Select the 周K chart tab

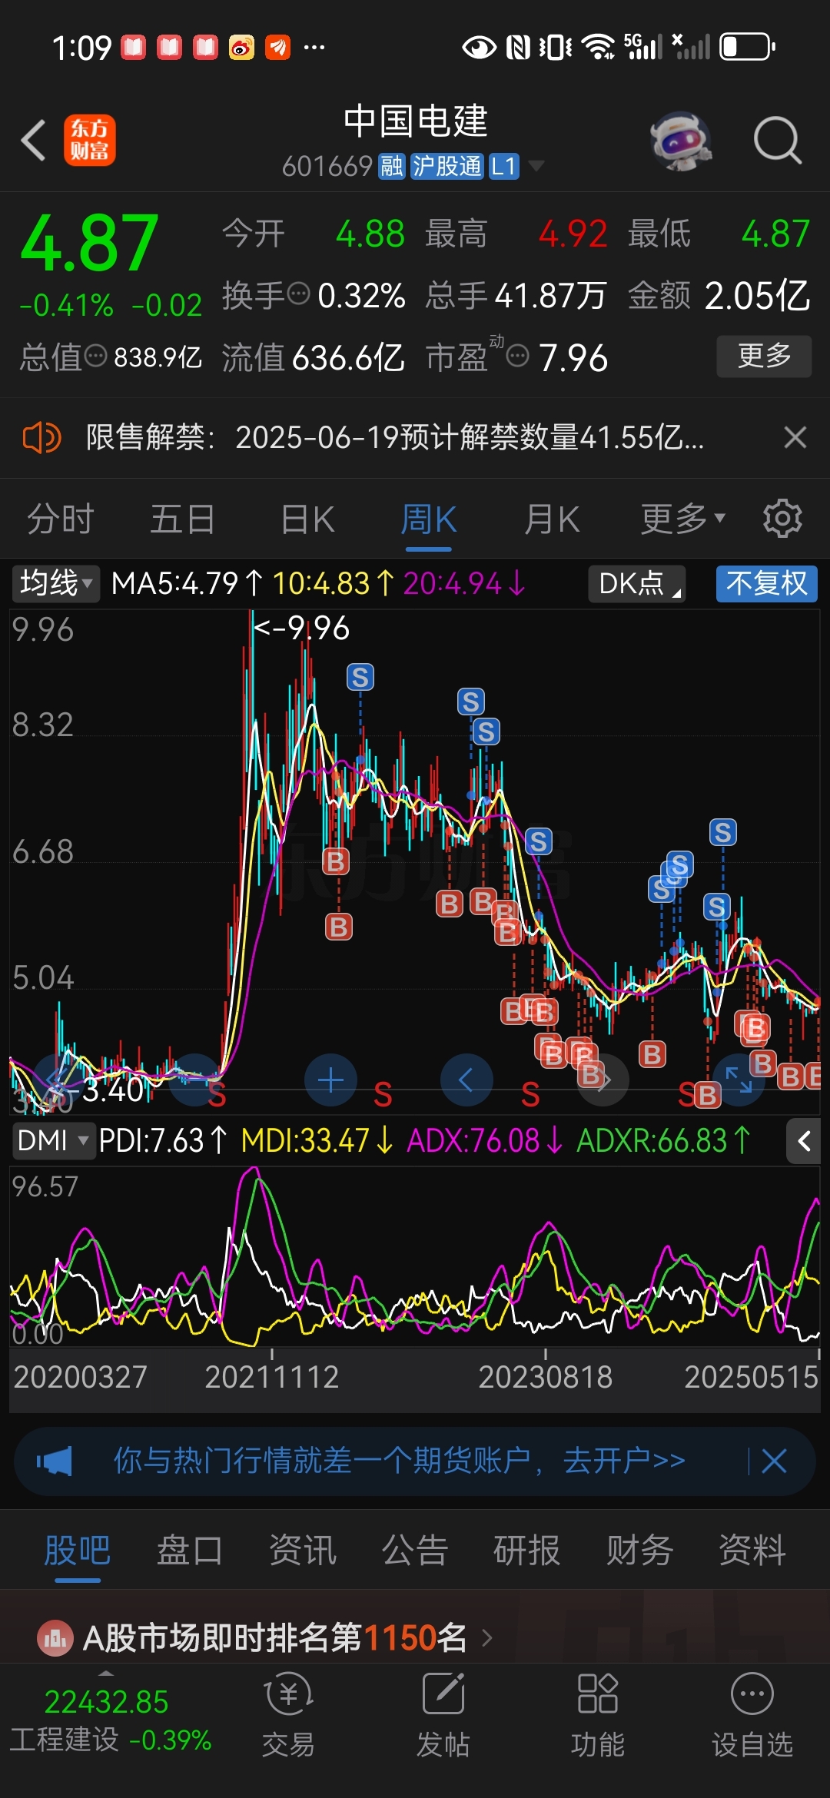[x=428, y=519]
